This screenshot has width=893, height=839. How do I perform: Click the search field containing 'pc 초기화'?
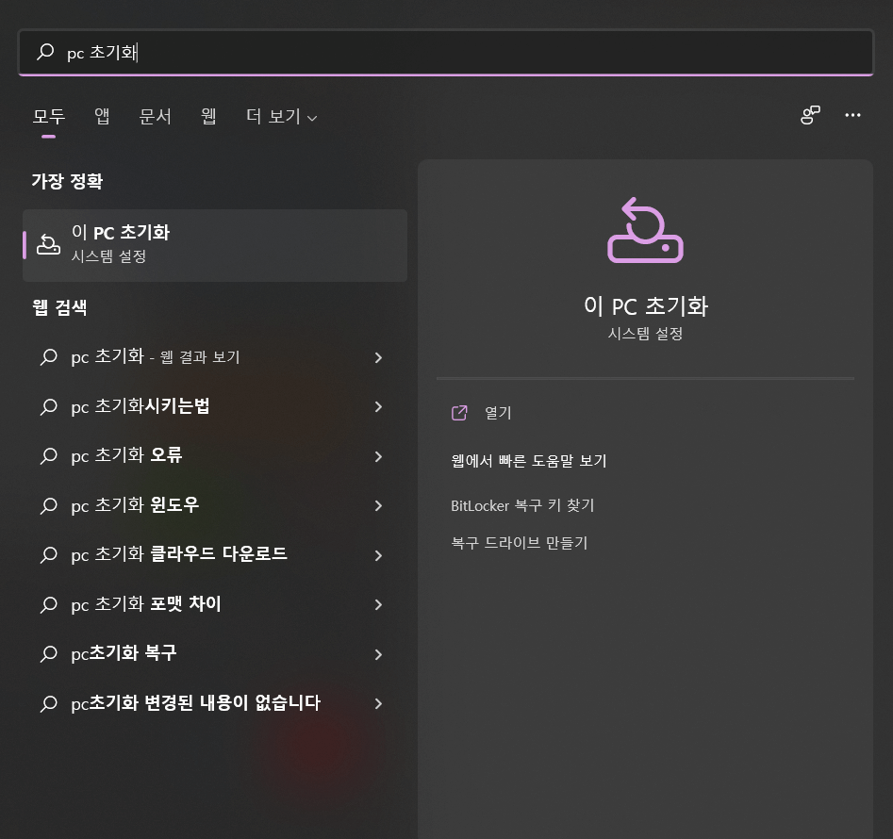(x=446, y=52)
